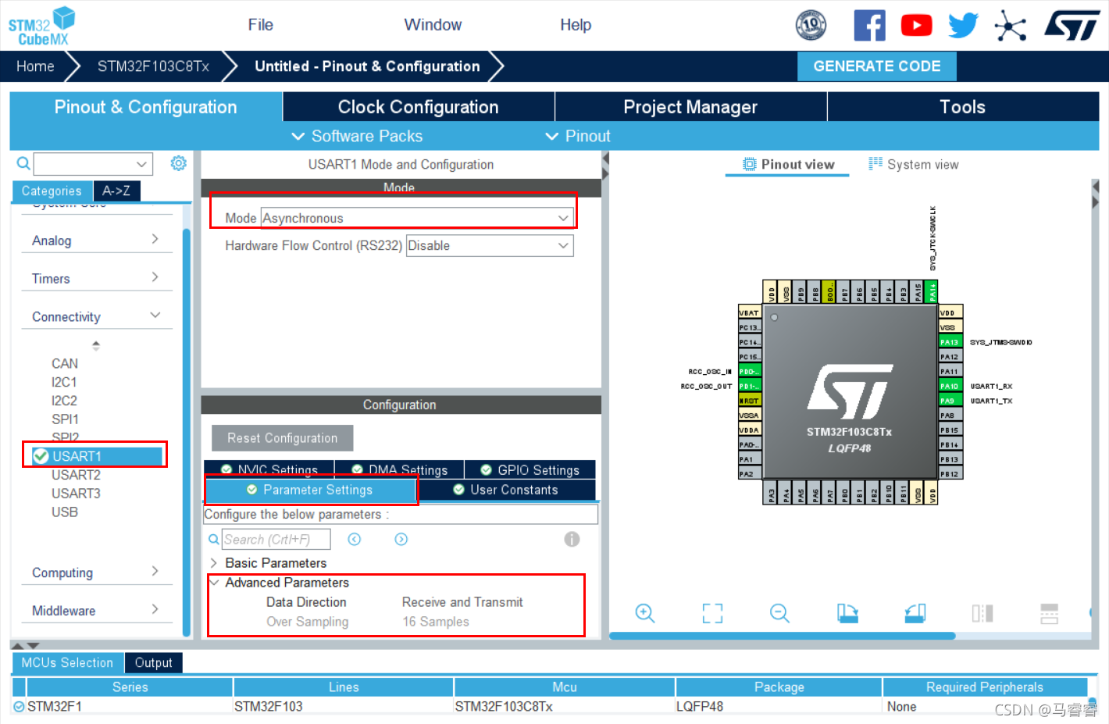
Task: Select the PA13 SWDIO pin
Action: pyautogui.click(x=950, y=342)
